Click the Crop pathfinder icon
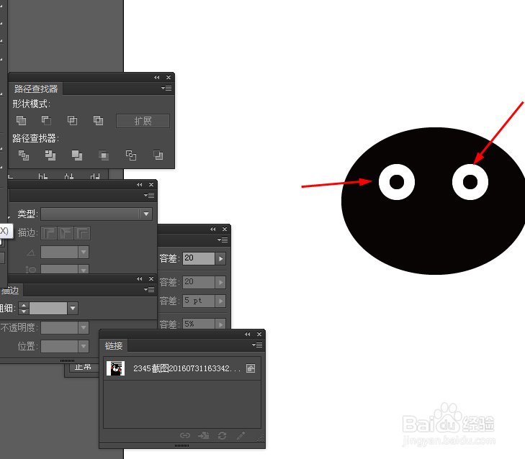Image resolution: width=525 pixels, height=459 pixels. coord(104,155)
